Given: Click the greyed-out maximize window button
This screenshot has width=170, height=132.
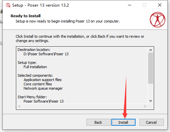Looking at the screenshot, I should coord(144,5).
